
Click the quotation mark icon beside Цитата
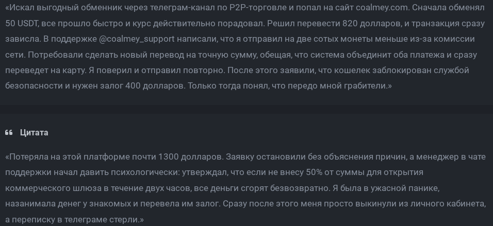coord(9,132)
